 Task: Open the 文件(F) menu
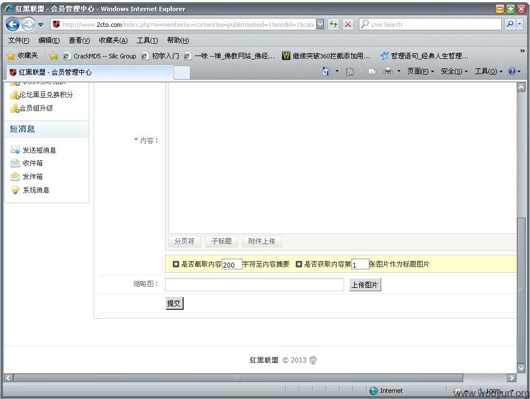19,40
